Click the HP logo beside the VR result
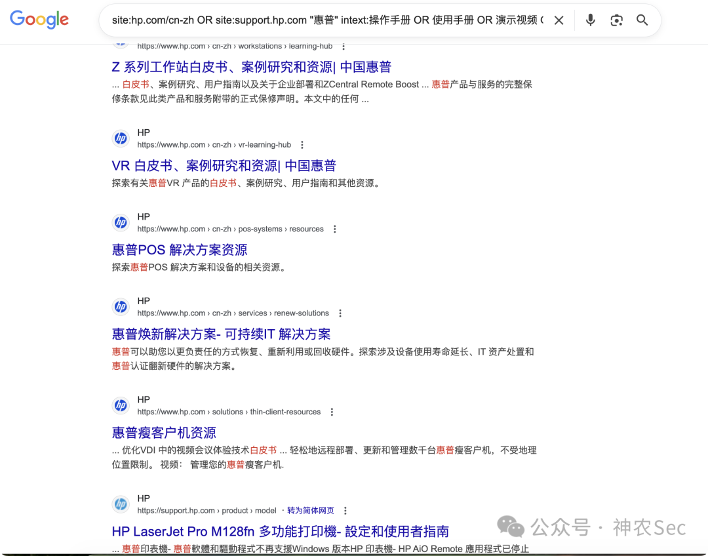Image resolution: width=708 pixels, height=556 pixels. click(x=121, y=138)
